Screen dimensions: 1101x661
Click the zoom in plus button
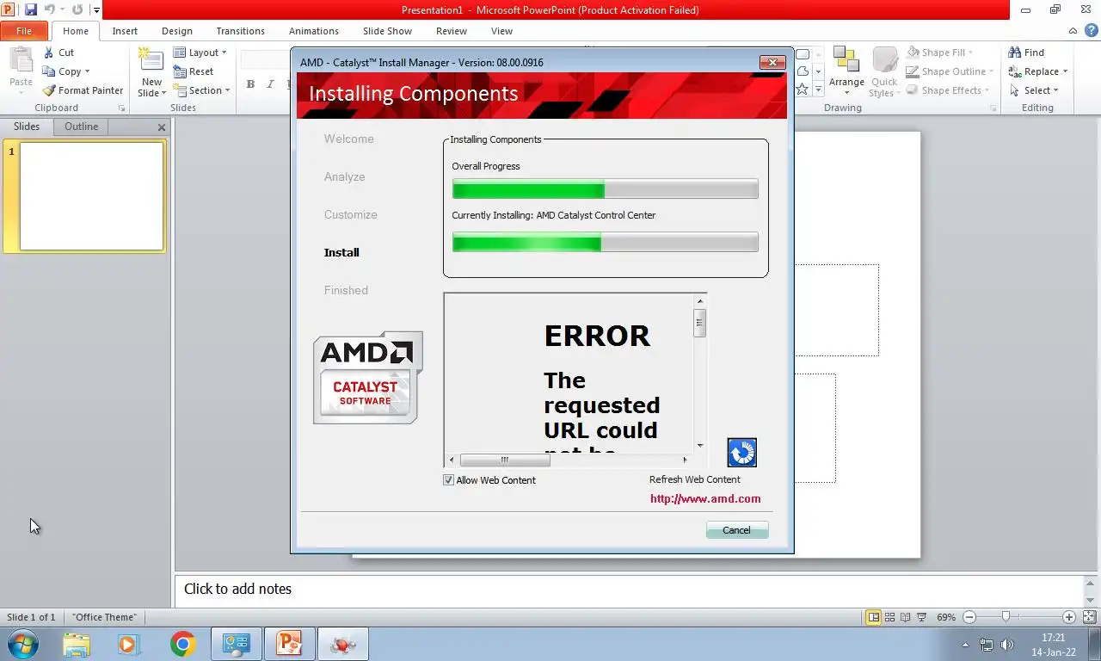(1069, 617)
